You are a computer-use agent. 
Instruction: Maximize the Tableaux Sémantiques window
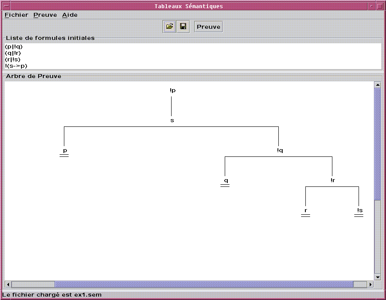[x=380, y=6]
